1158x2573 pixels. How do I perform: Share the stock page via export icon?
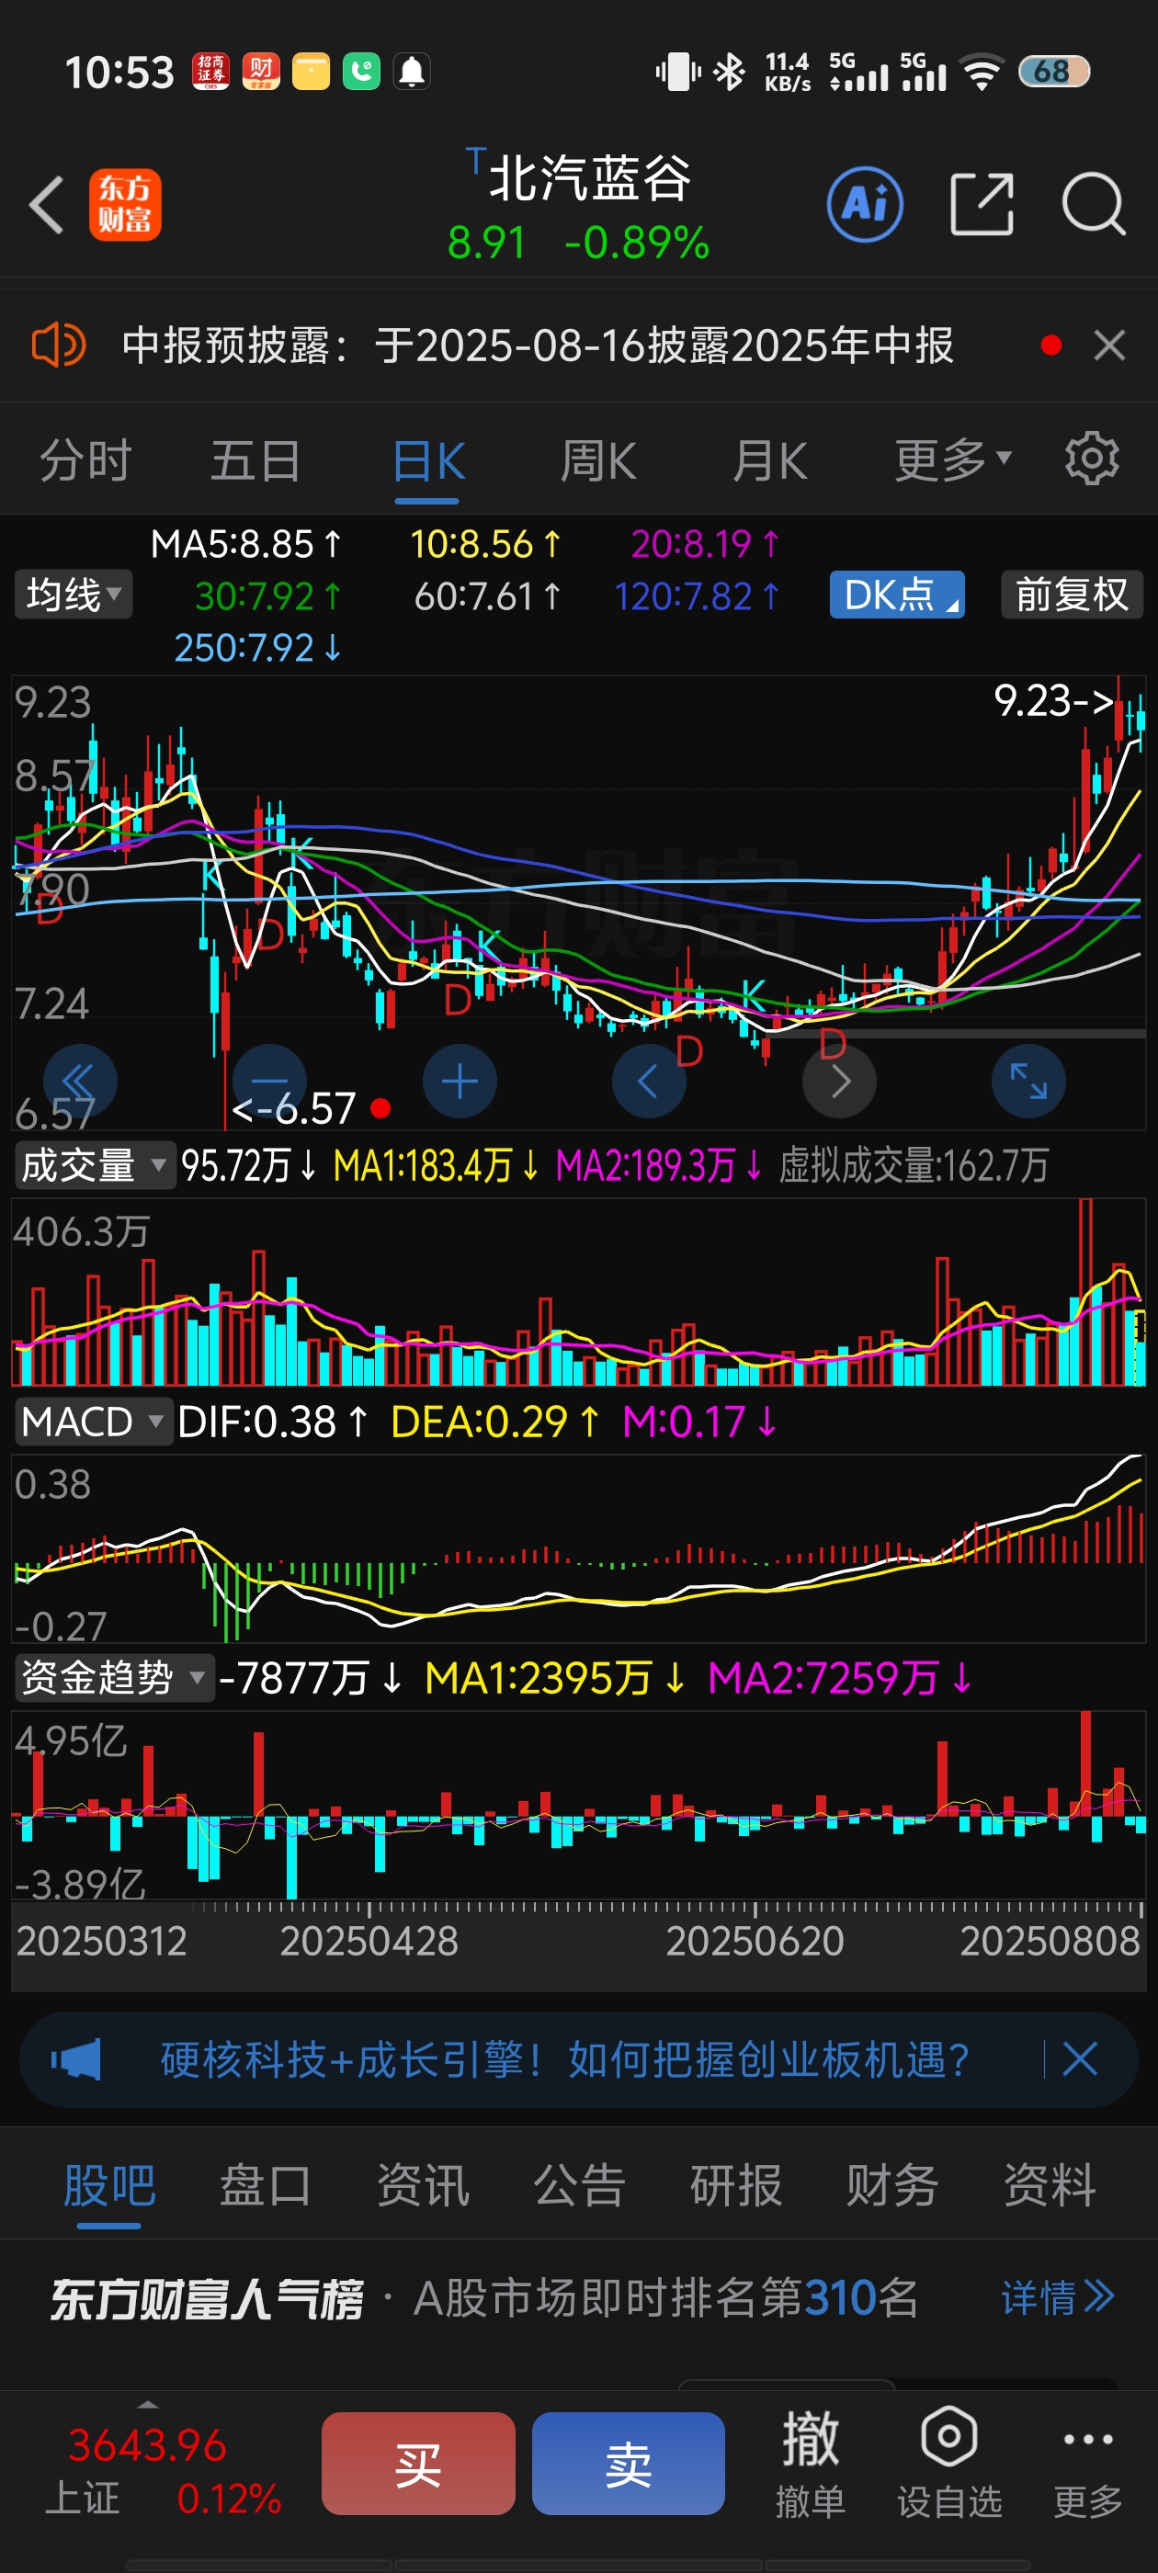(x=982, y=204)
